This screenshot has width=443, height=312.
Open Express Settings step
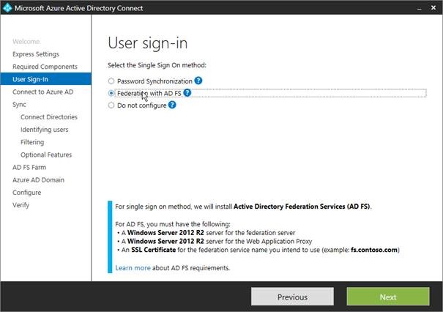(x=36, y=54)
